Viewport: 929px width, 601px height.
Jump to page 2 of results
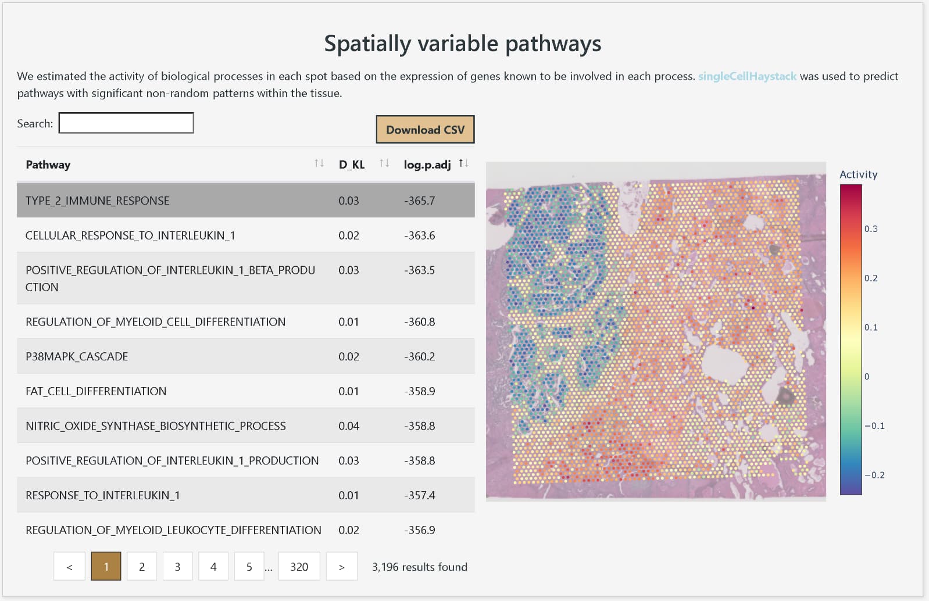click(x=142, y=566)
